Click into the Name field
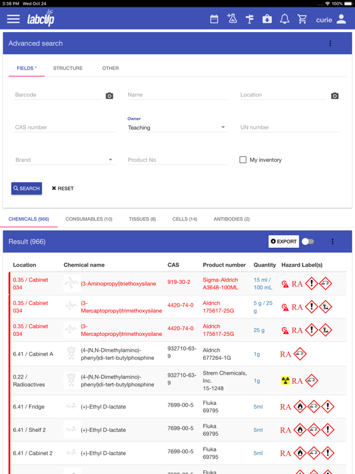 coord(177,95)
